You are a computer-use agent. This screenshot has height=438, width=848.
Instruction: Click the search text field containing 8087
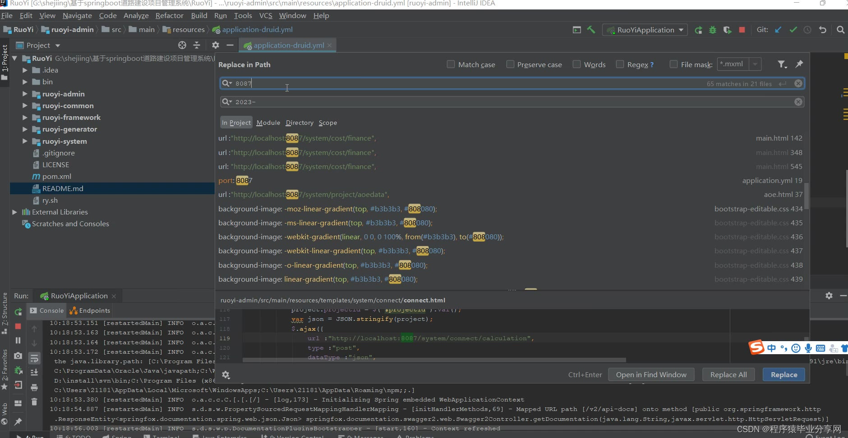point(512,83)
